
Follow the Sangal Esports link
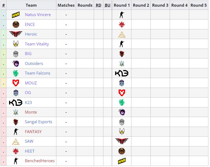click(x=38, y=122)
